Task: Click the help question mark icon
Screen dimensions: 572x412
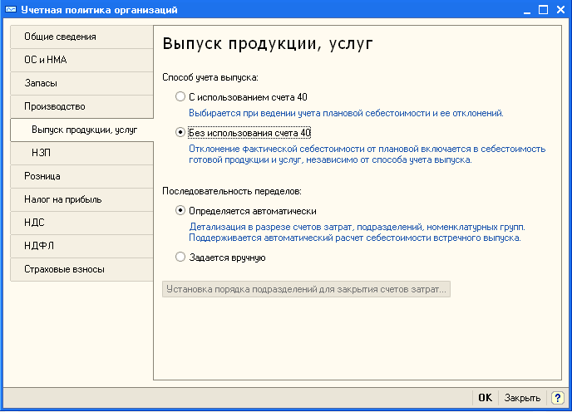Action: tap(559, 398)
